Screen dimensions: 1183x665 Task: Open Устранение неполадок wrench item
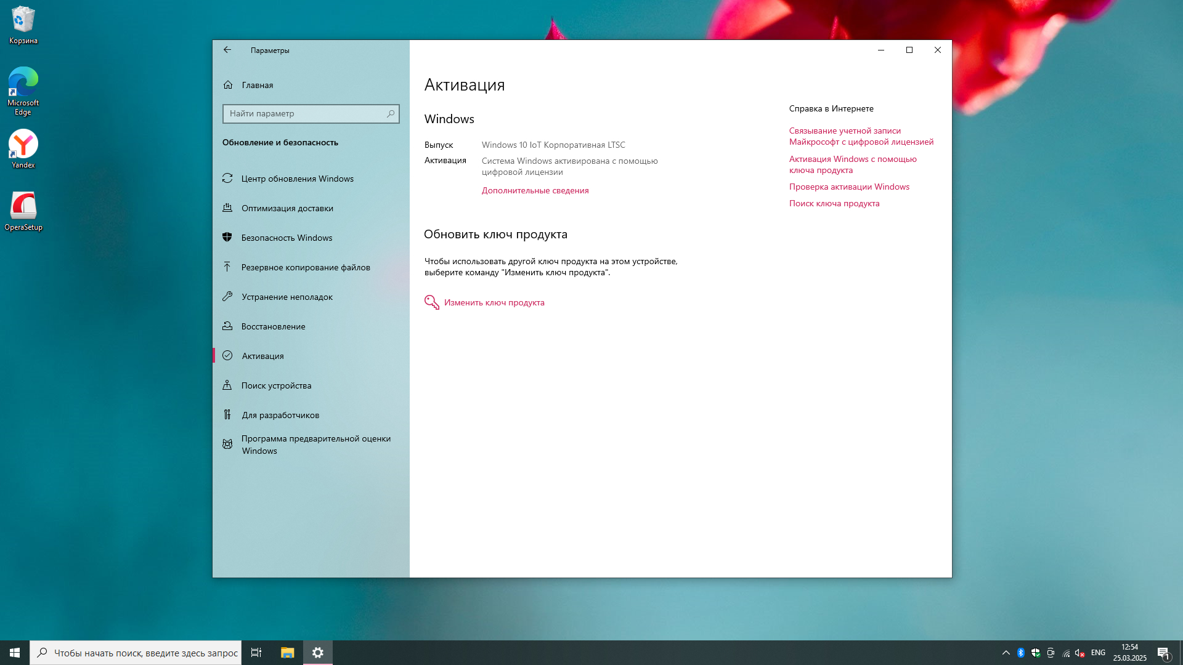pos(287,297)
